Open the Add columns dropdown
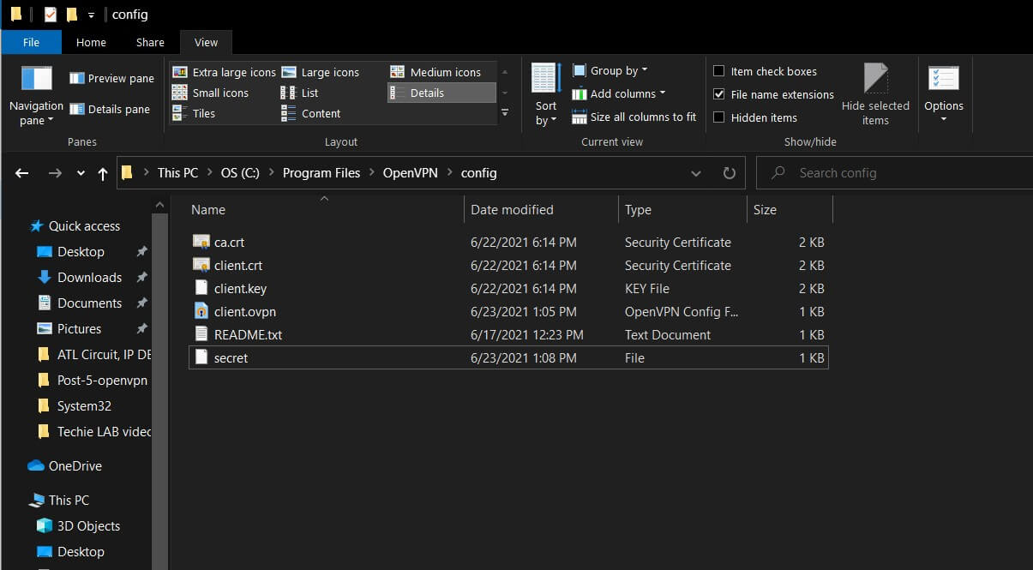The image size is (1033, 570). (618, 93)
